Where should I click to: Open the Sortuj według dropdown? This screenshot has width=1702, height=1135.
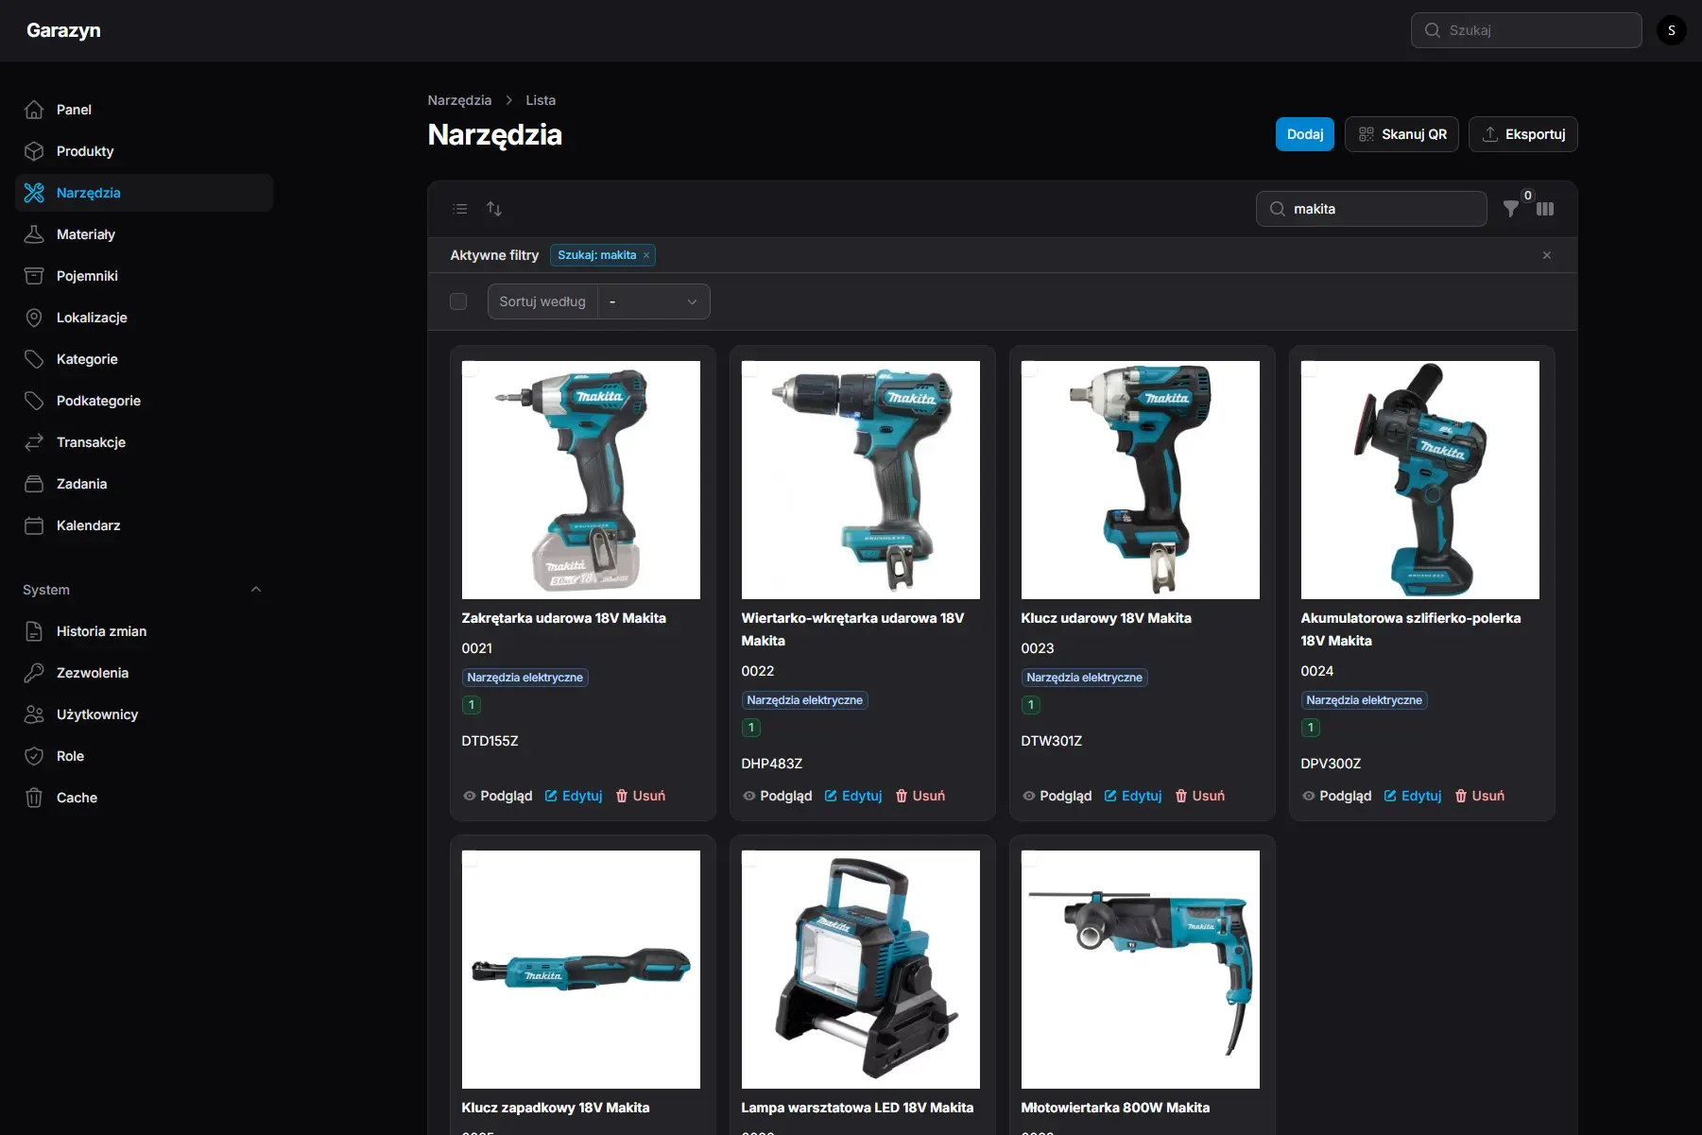653,301
